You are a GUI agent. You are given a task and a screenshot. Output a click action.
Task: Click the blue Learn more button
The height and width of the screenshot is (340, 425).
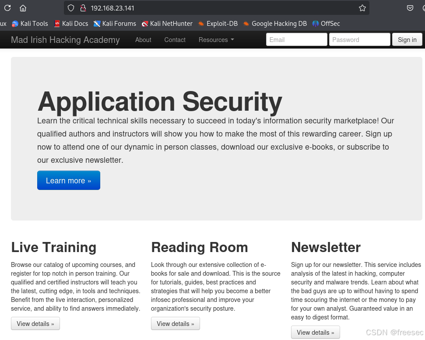(69, 180)
